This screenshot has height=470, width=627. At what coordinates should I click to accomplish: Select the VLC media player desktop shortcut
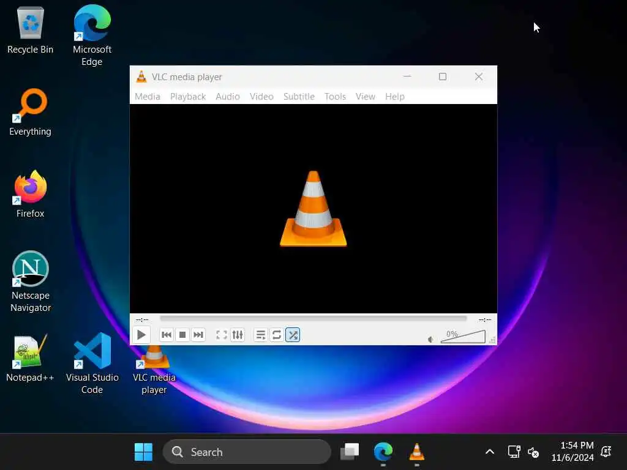tap(154, 370)
